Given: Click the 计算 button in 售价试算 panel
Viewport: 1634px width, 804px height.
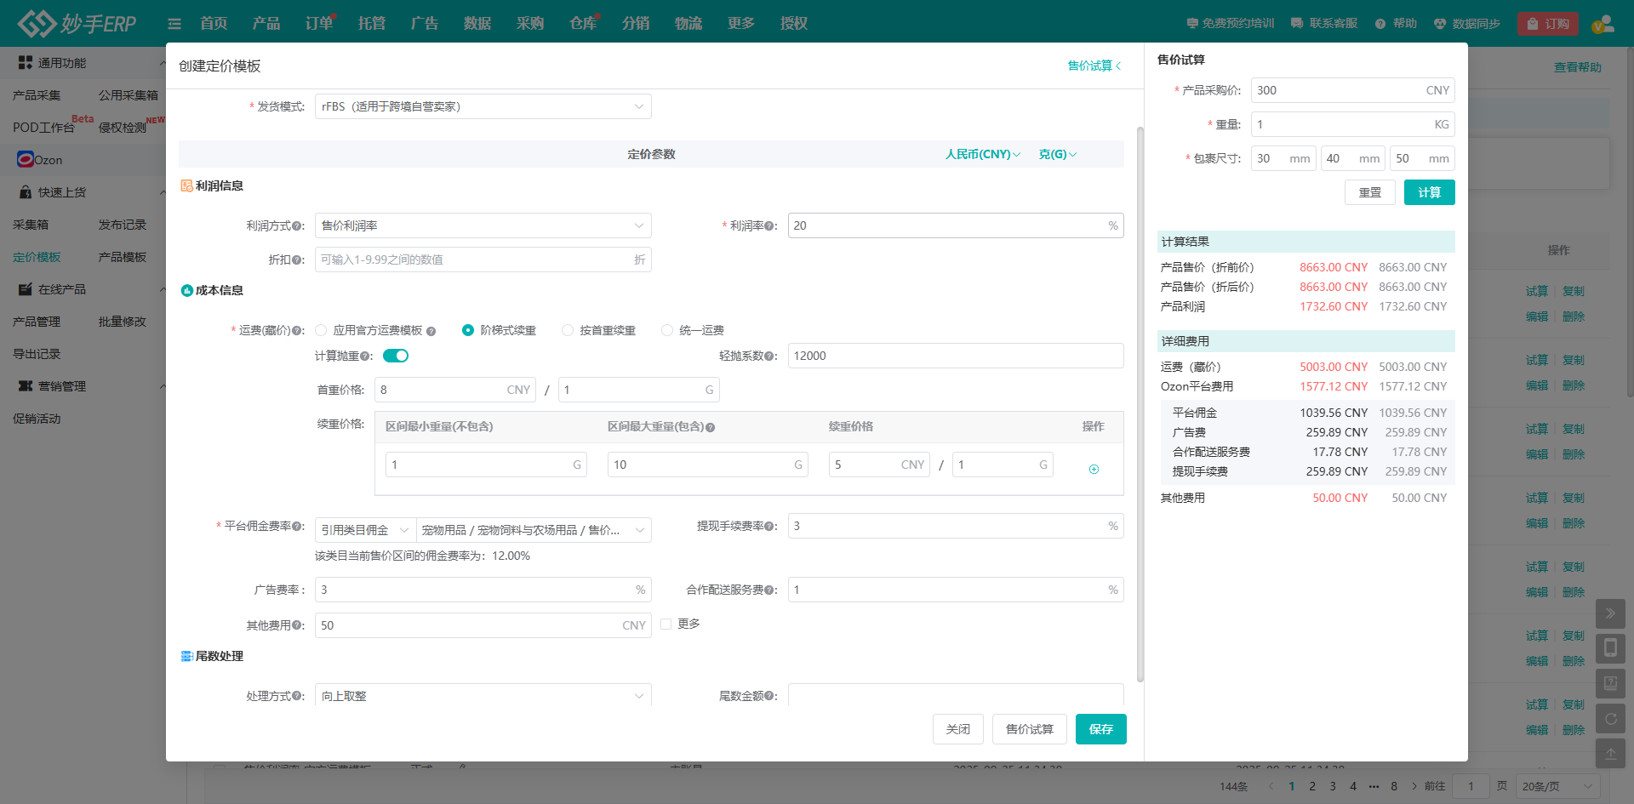Looking at the screenshot, I should point(1429,192).
